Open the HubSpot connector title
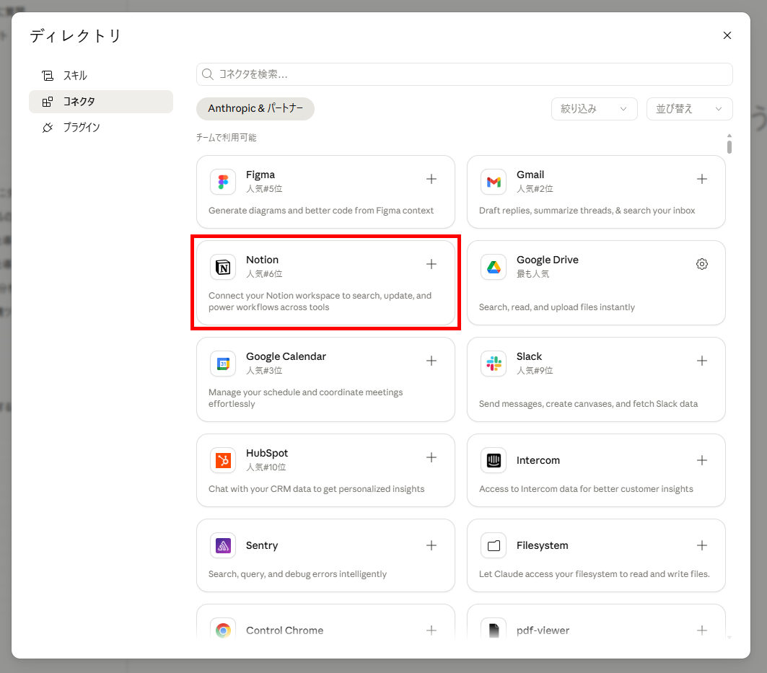Image resolution: width=767 pixels, height=673 pixels. [x=267, y=454]
